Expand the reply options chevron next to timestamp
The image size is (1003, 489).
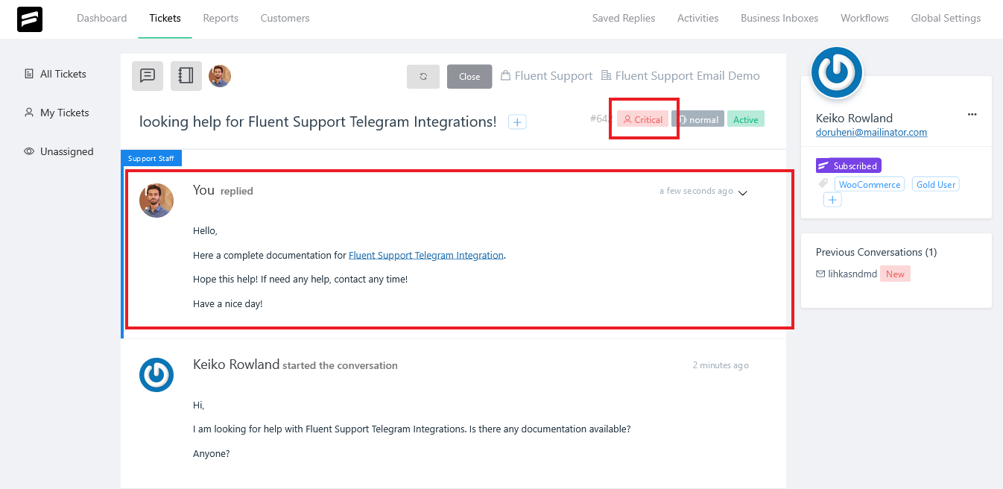[742, 192]
